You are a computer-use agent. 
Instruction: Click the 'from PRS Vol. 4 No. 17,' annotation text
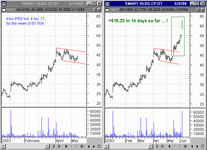pyautogui.click(x=26, y=19)
